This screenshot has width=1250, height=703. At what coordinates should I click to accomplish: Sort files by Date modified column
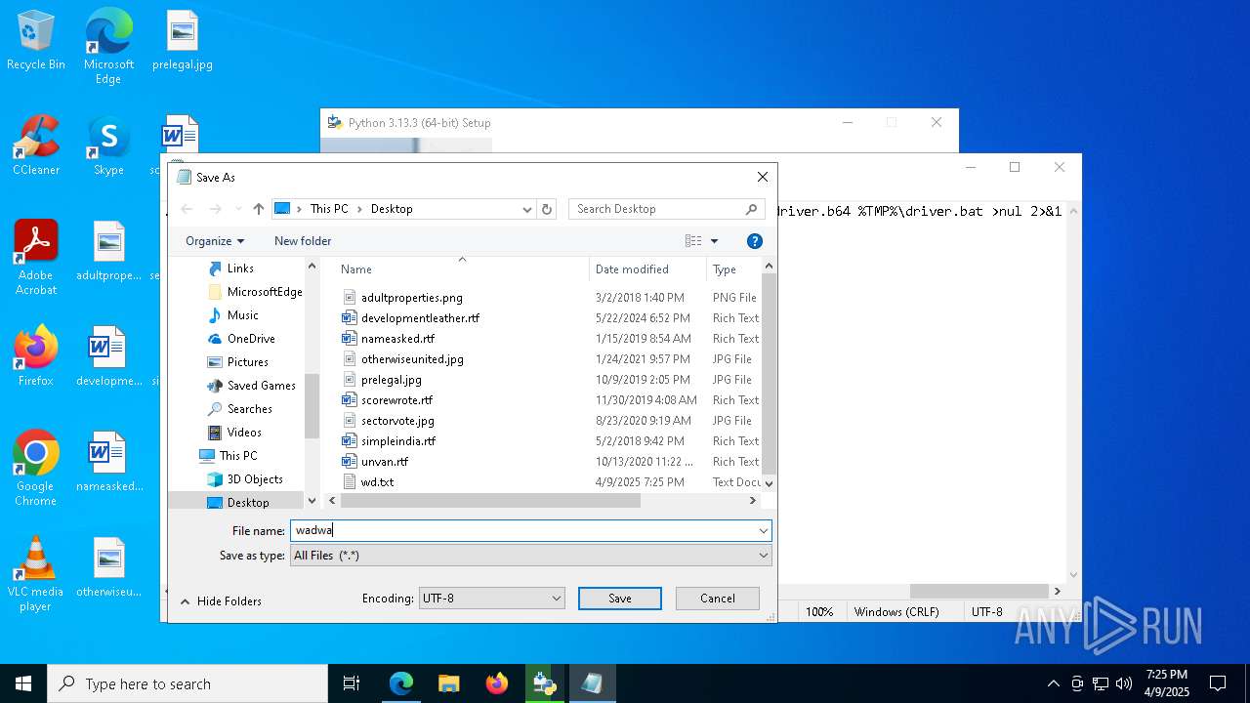[x=647, y=269]
